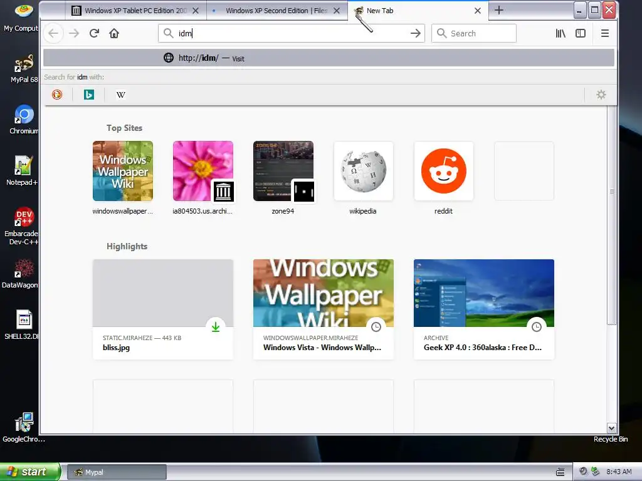
Task: Select the New Tab tab
Action: point(418,11)
